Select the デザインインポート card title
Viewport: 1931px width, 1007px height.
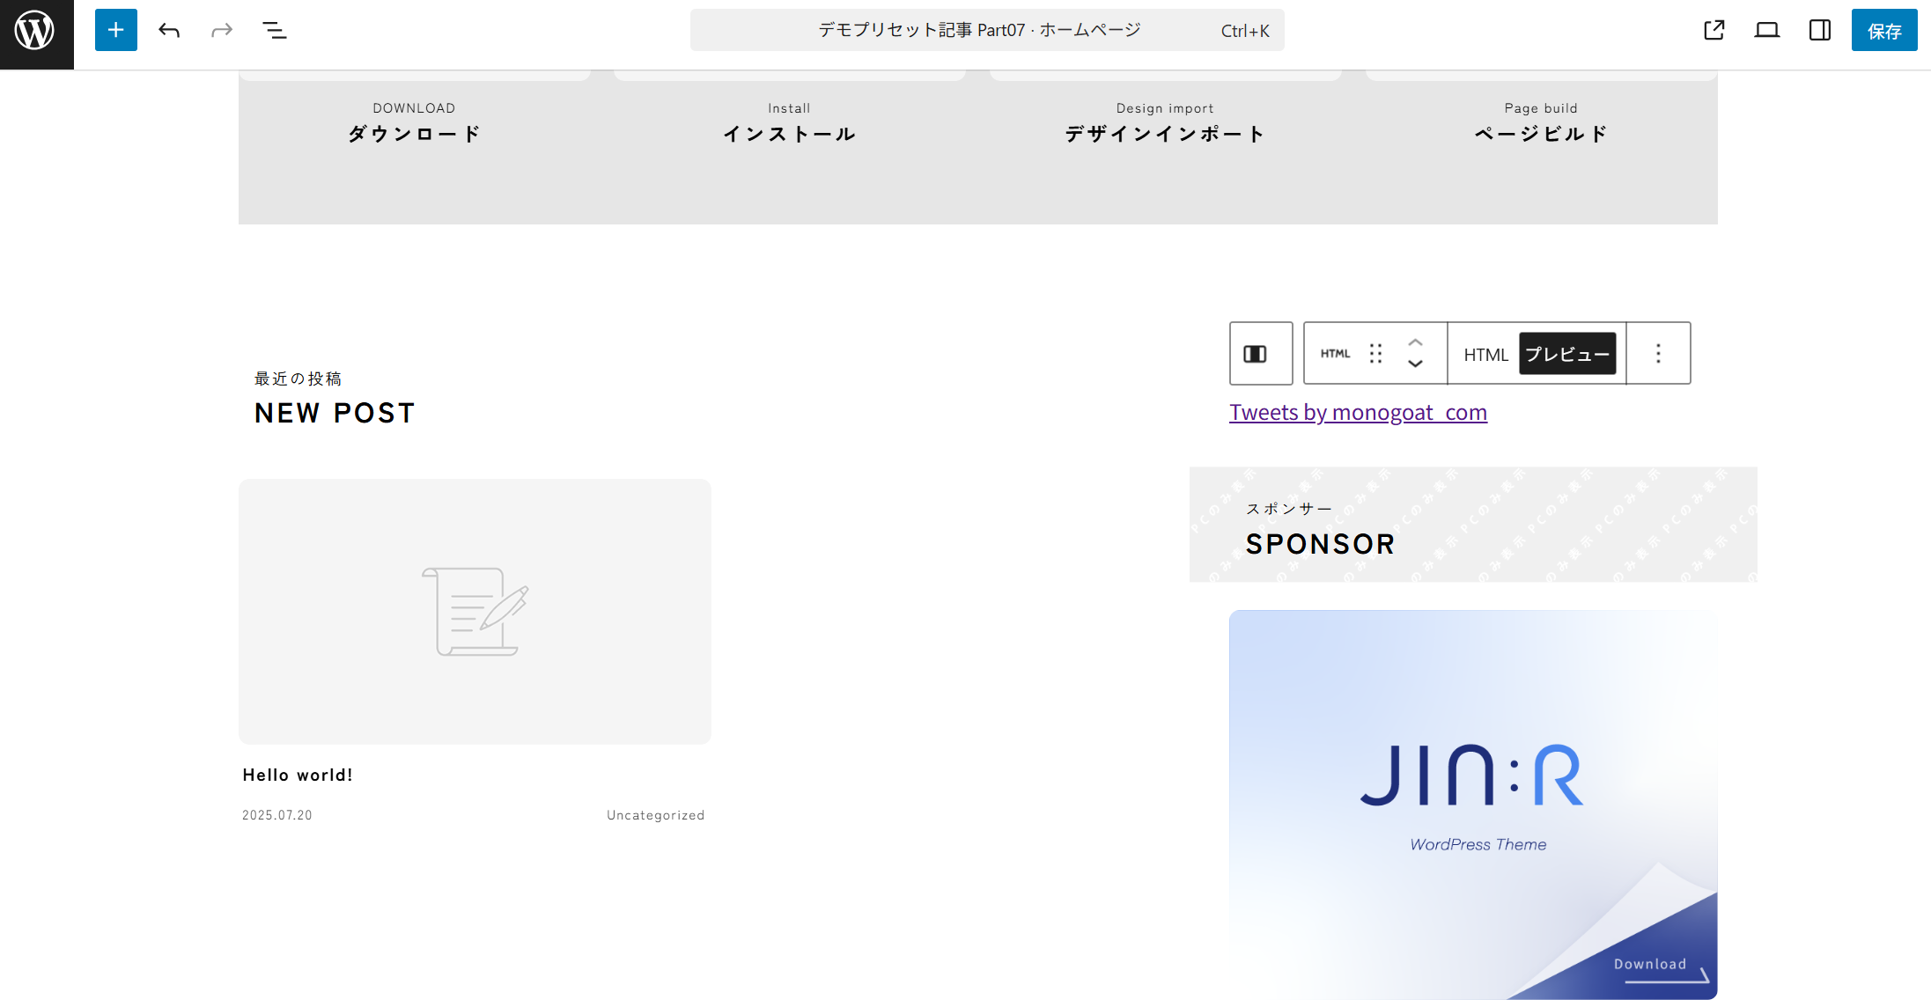pos(1165,134)
